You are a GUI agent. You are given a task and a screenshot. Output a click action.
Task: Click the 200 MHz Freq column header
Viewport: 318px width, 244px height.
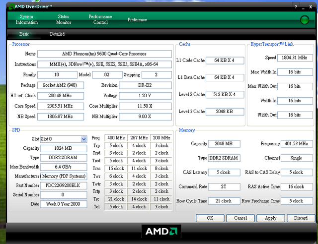pos(161,138)
